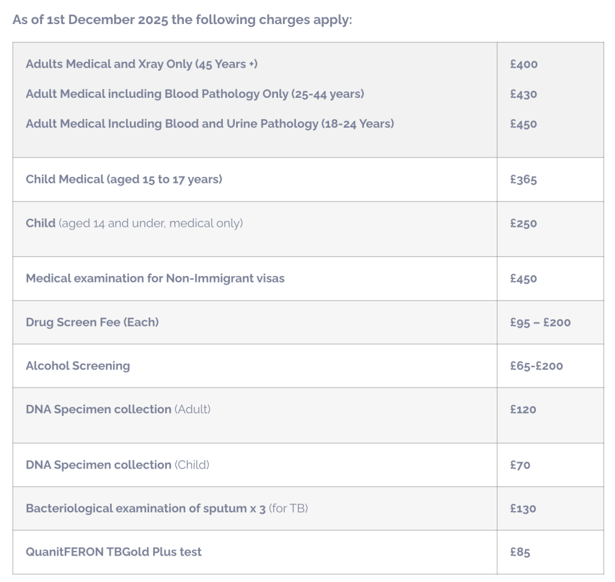Click 'DNA Specimen collection (Child)' label
615x582 pixels.
click(117, 464)
